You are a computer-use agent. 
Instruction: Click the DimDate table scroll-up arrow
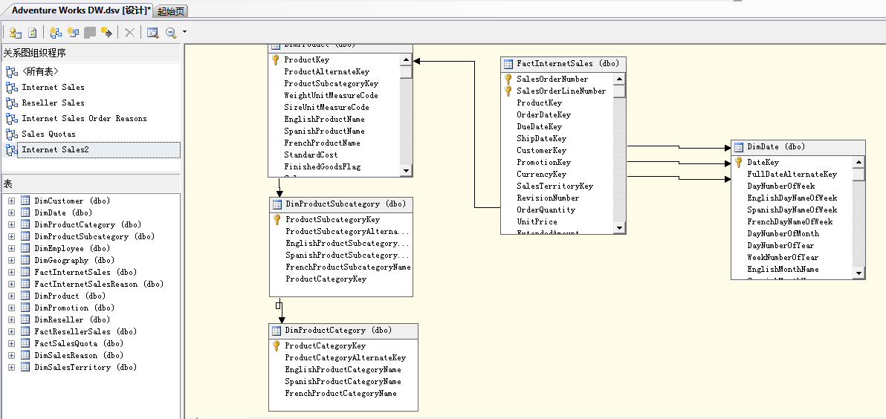point(859,163)
